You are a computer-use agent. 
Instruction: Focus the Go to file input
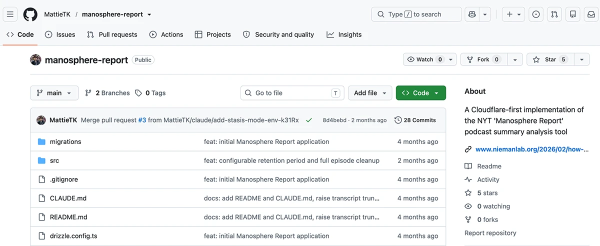click(292, 93)
